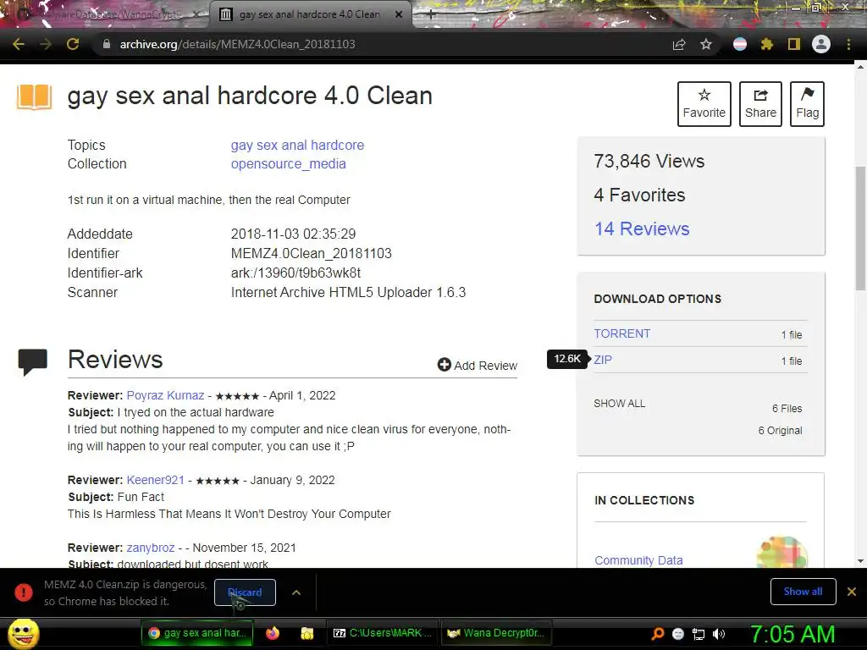
Task: Click the striped flag extension icon
Action: pos(740,44)
